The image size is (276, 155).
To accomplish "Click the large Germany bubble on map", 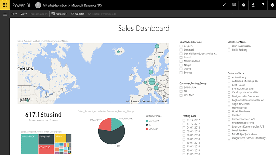I will click(x=152, y=81).
